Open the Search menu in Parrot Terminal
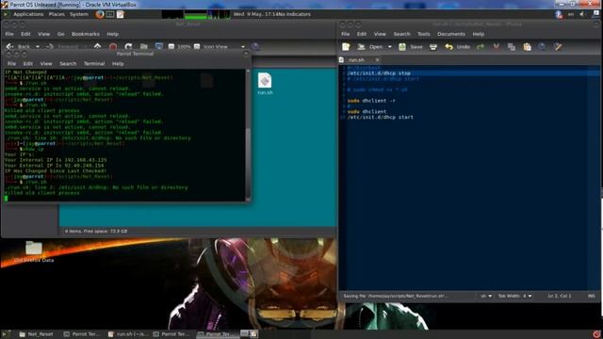 pos(68,64)
